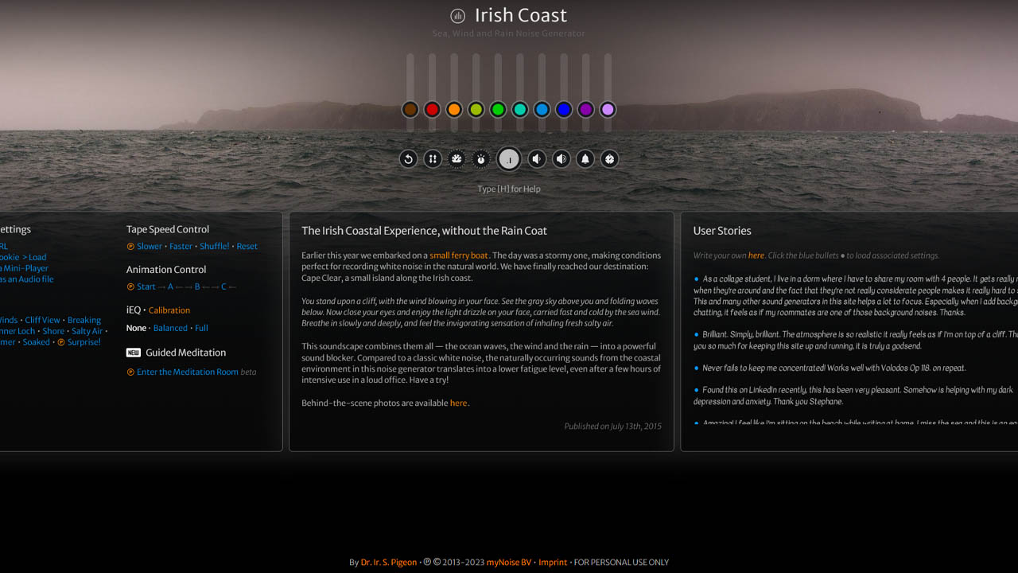Select the Full iEQ option
The height and width of the screenshot is (573, 1018).
(201, 328)
